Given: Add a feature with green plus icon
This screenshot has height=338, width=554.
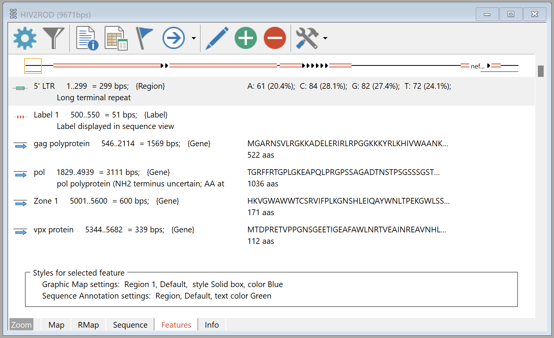Looking at the screenshot, I should (x=246, y=38).
